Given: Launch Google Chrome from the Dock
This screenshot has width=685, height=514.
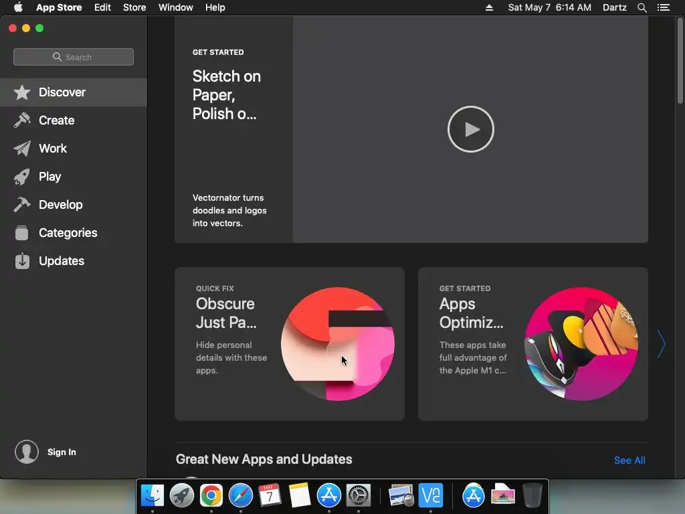Looking at the screenshot, I should [x=211, y=496].
